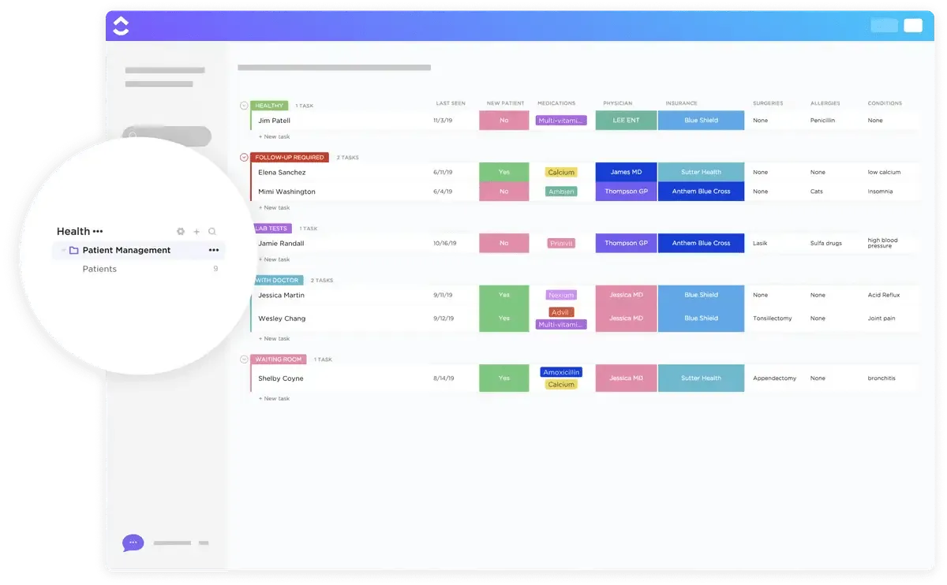
Task: Click the Waiting Room status label
Action: pos(279,360)
